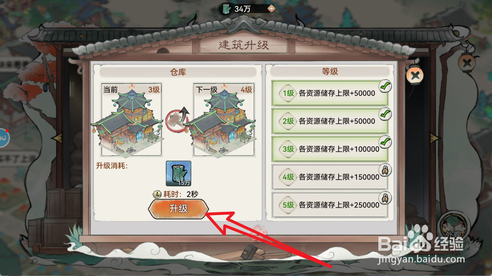Select the 下一级 4级 warehouse thumbnail
This screenshot has height=276, width=492.
click(224, 120)
